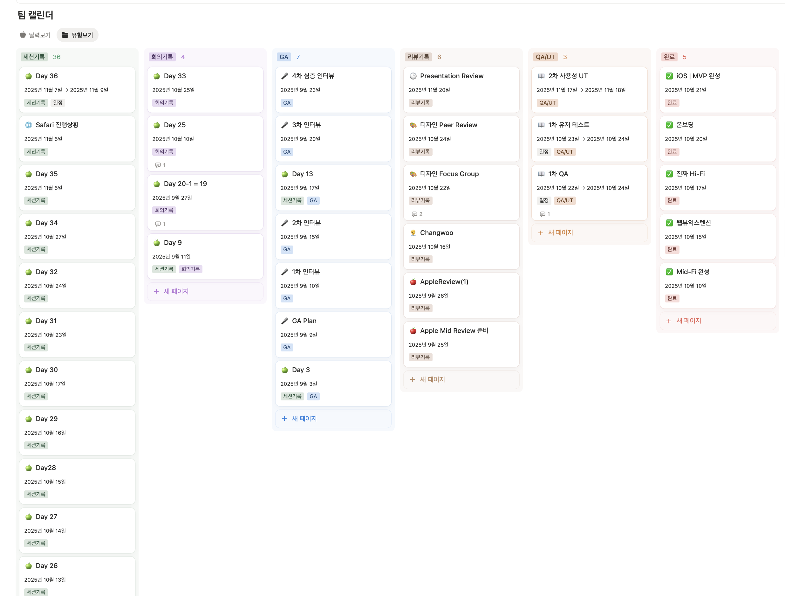Click the palette icon on 디자인 Peer Review
Viewport: 785px width, 596px height.
pos(413,125)
